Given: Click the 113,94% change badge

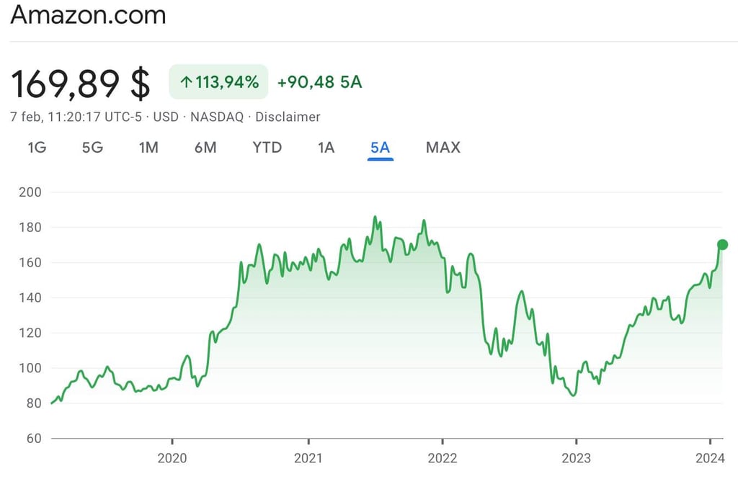Looking at the screenshot, I should [218, 81].
